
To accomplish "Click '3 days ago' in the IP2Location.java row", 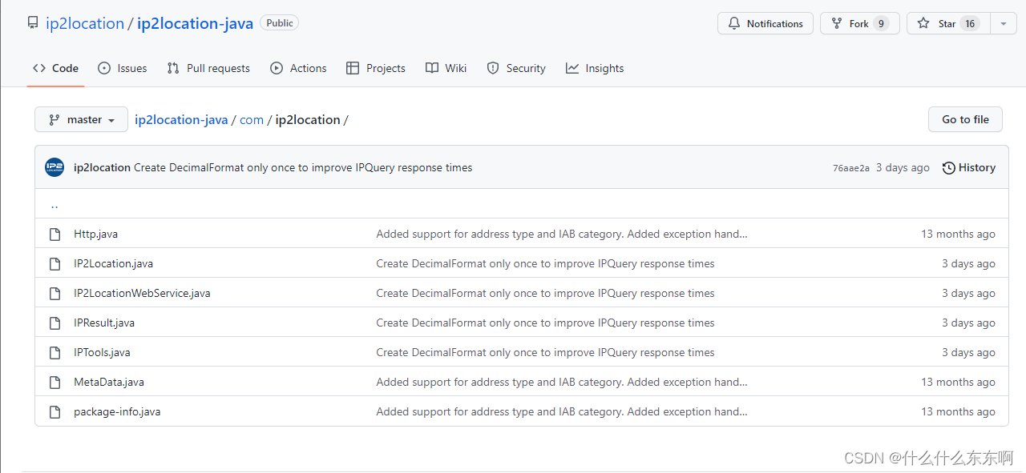I will [968, 264].
